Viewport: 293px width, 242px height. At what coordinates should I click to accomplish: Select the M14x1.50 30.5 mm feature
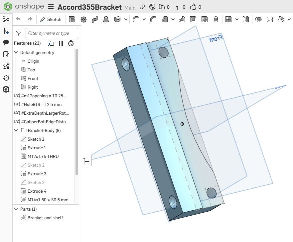tap(48, 200)
